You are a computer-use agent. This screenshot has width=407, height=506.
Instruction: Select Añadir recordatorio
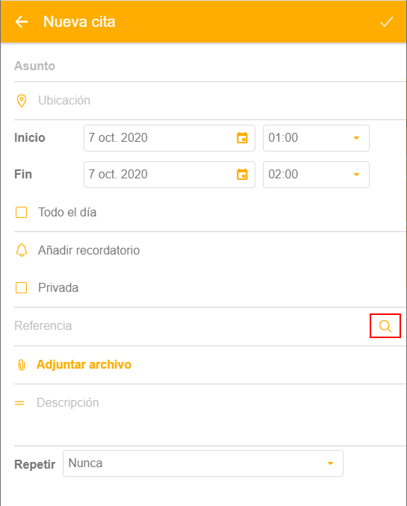89,251
